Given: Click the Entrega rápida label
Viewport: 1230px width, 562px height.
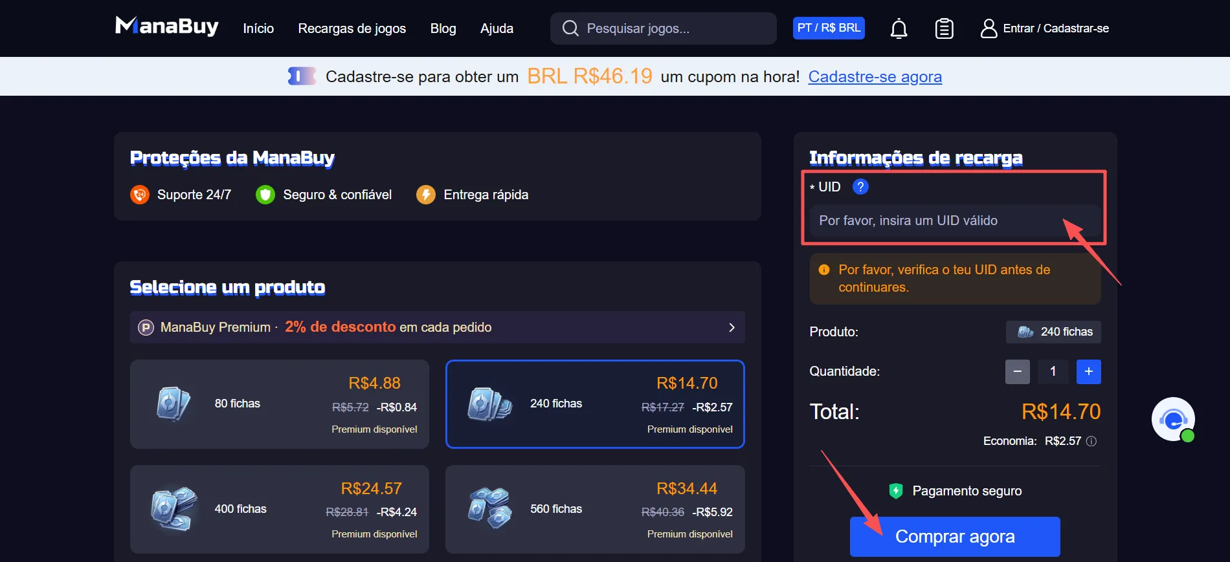Looking at the screenshot, I should 486,195.
